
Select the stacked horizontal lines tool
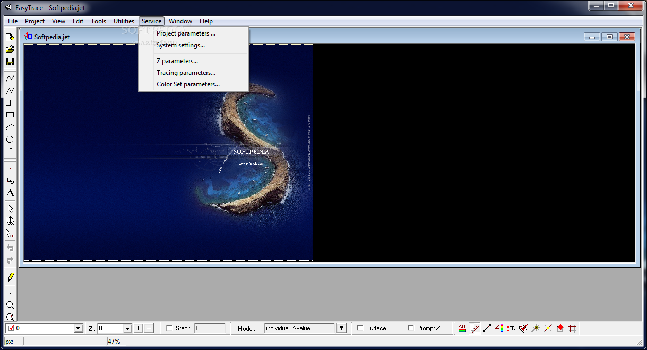tap(10, 151)
